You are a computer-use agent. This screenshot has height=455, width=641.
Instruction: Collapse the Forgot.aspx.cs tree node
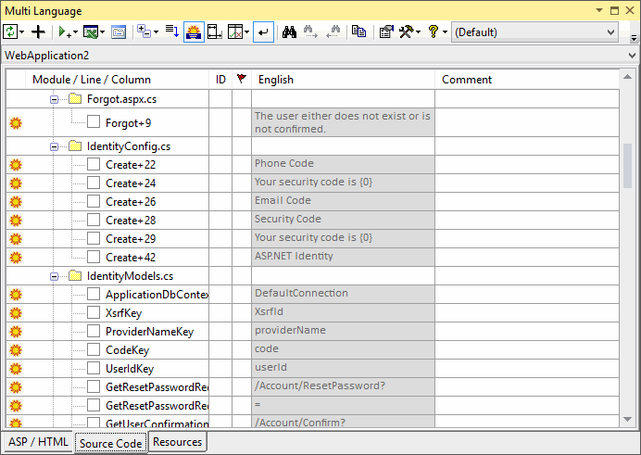[55, 99]
